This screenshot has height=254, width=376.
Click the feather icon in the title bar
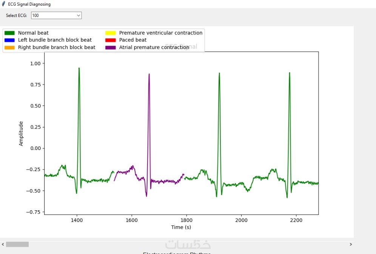point(3,4)
